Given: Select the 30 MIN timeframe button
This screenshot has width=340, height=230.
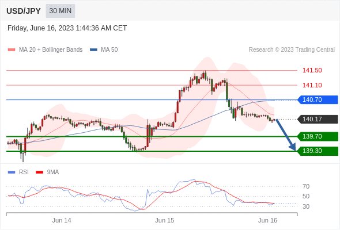Looking at the screenshot, I should pyautogui.click(x=61, y=11).
